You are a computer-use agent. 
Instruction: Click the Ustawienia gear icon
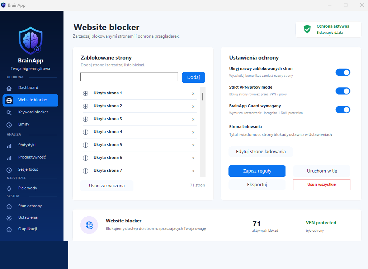pyautogui.click(x=9, y=218)
